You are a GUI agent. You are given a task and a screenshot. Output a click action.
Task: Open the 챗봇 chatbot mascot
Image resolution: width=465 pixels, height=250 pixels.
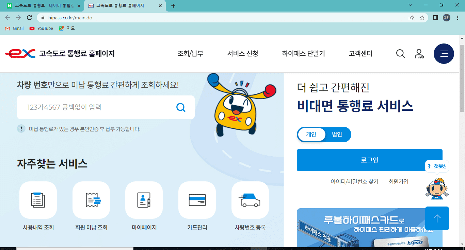[x=437, y=189]
